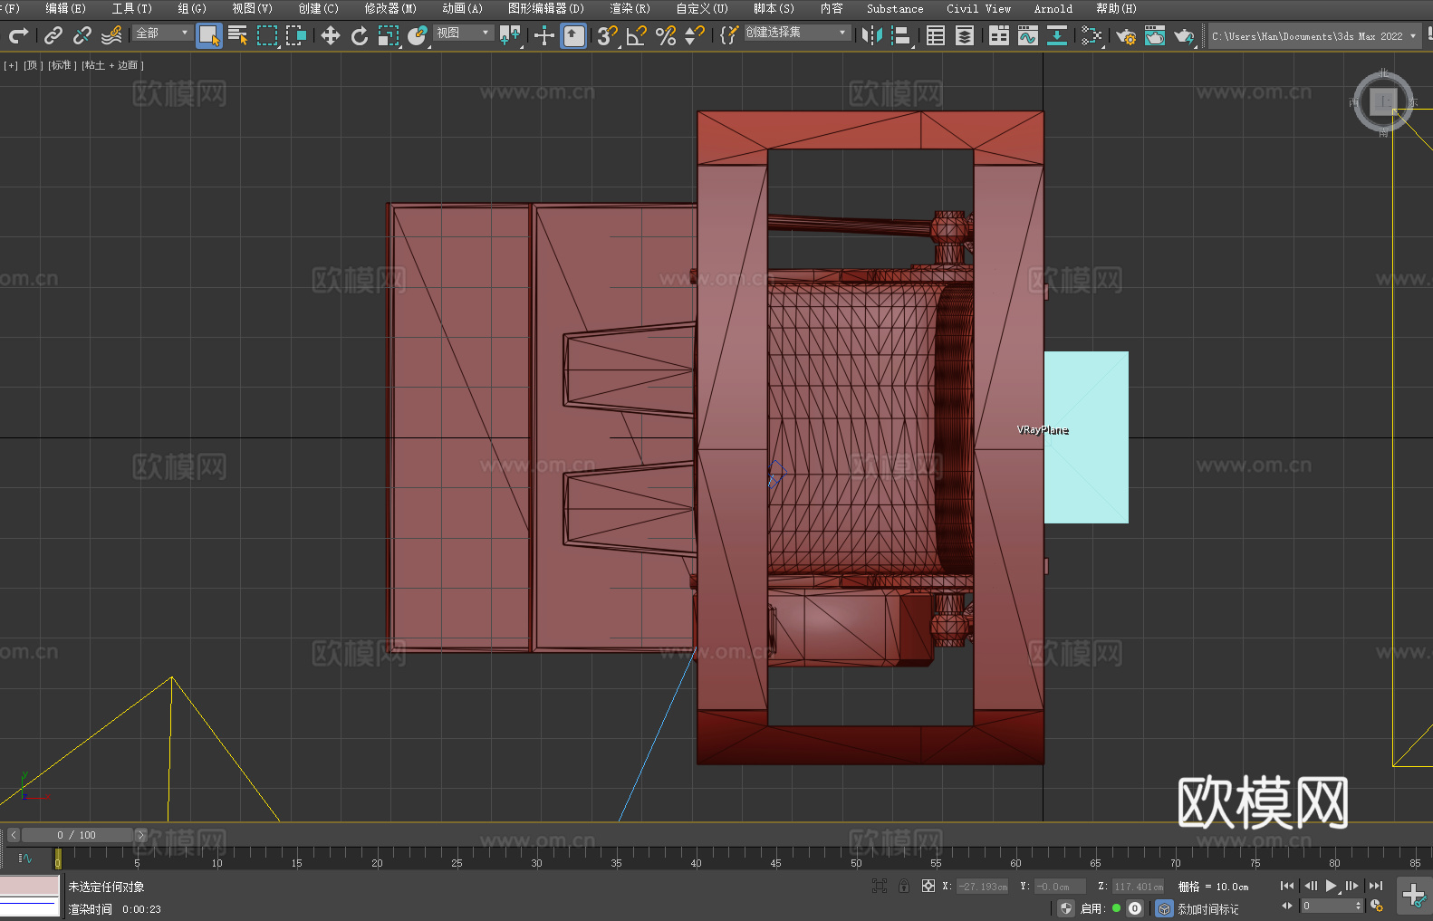
Task: Open the Schematic View icon
Action: [1057, 35]
